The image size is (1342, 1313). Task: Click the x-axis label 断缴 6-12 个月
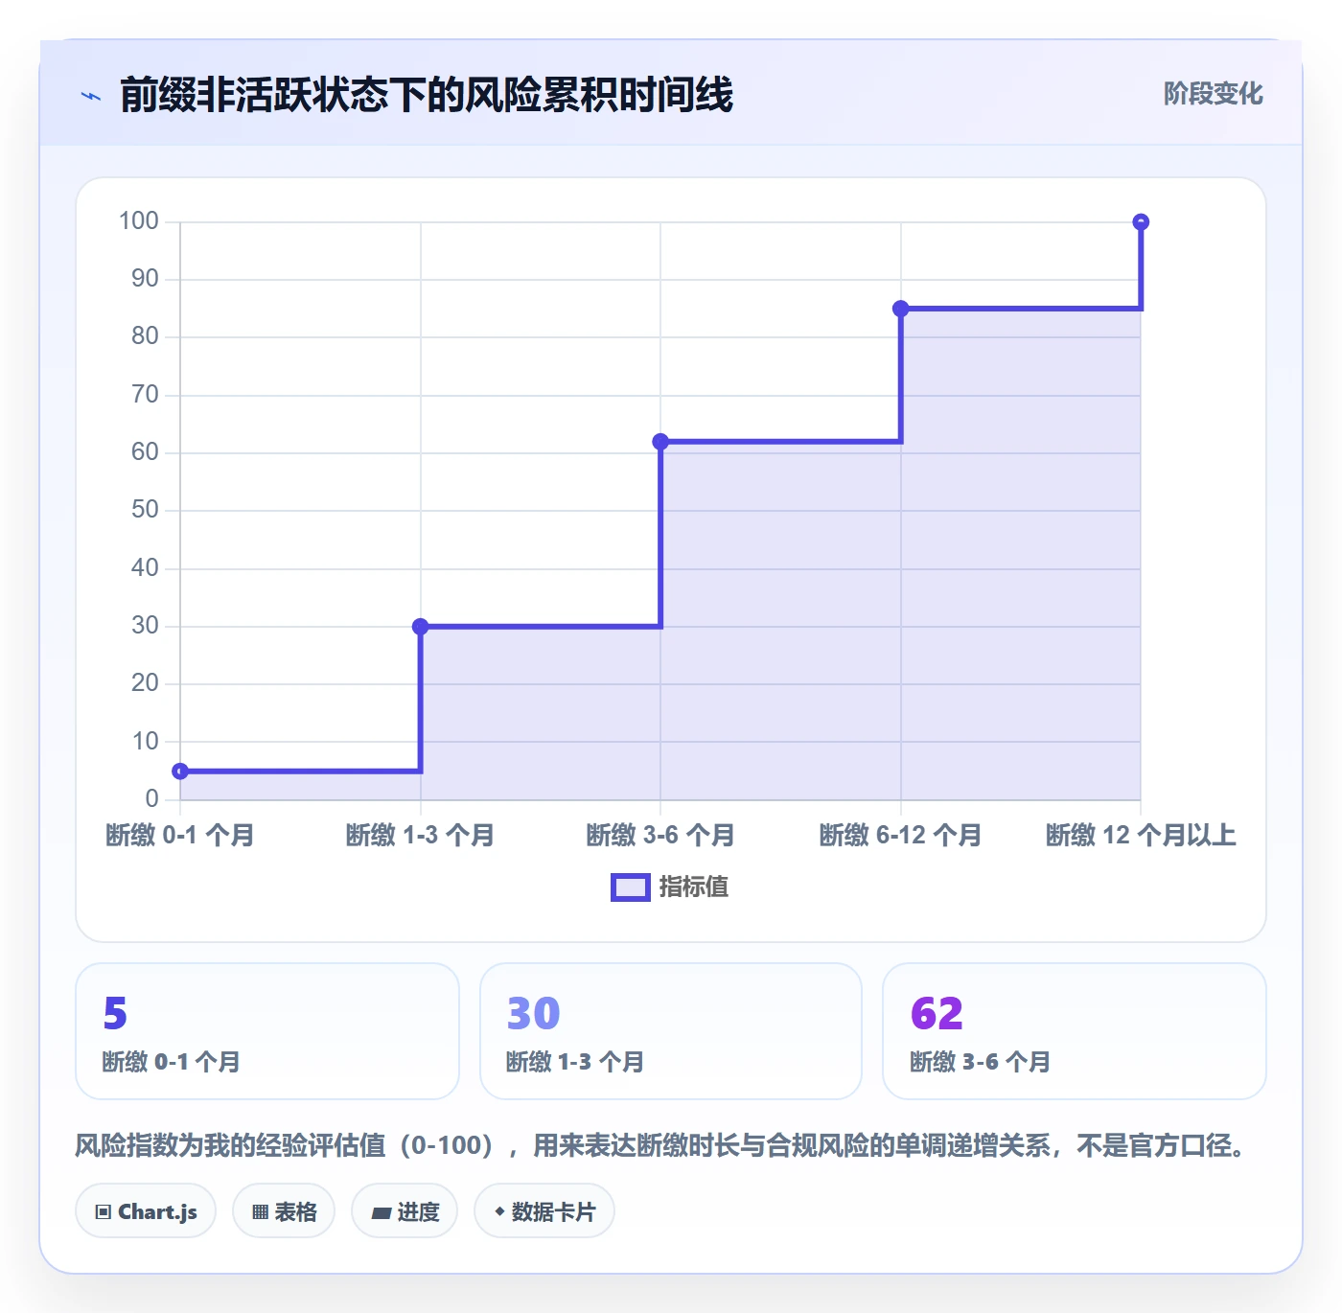[900, 836]
